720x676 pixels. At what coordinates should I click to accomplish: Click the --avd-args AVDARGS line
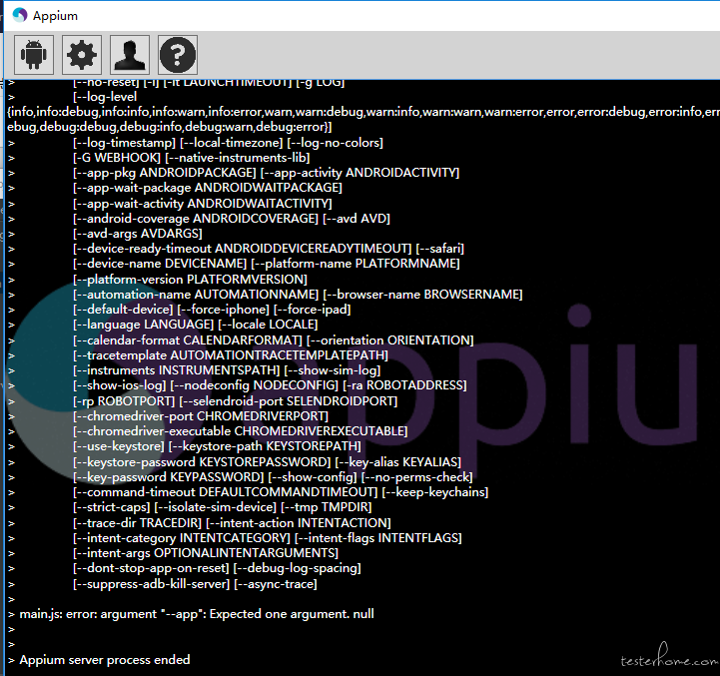coord(137,234)
